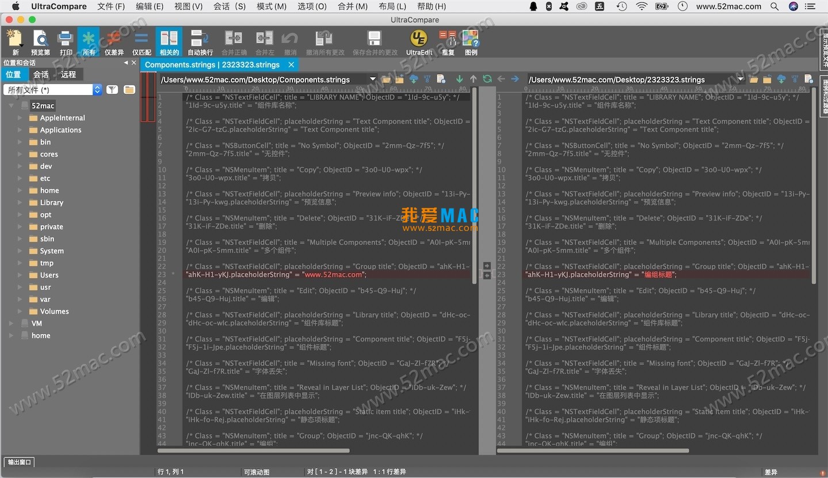Expand the AppleInternal folder
Viewport: 828px width, 478px height.
[21, 118]
